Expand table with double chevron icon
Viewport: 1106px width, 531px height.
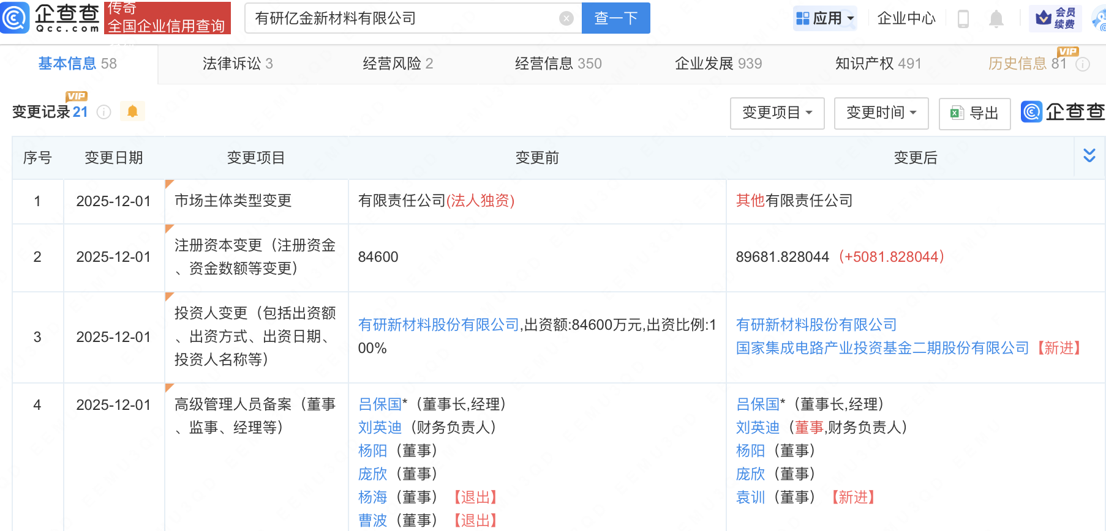pyautogui.click(x=1089, y=156)
